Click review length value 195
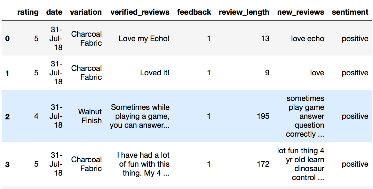 tap(263, 116)
